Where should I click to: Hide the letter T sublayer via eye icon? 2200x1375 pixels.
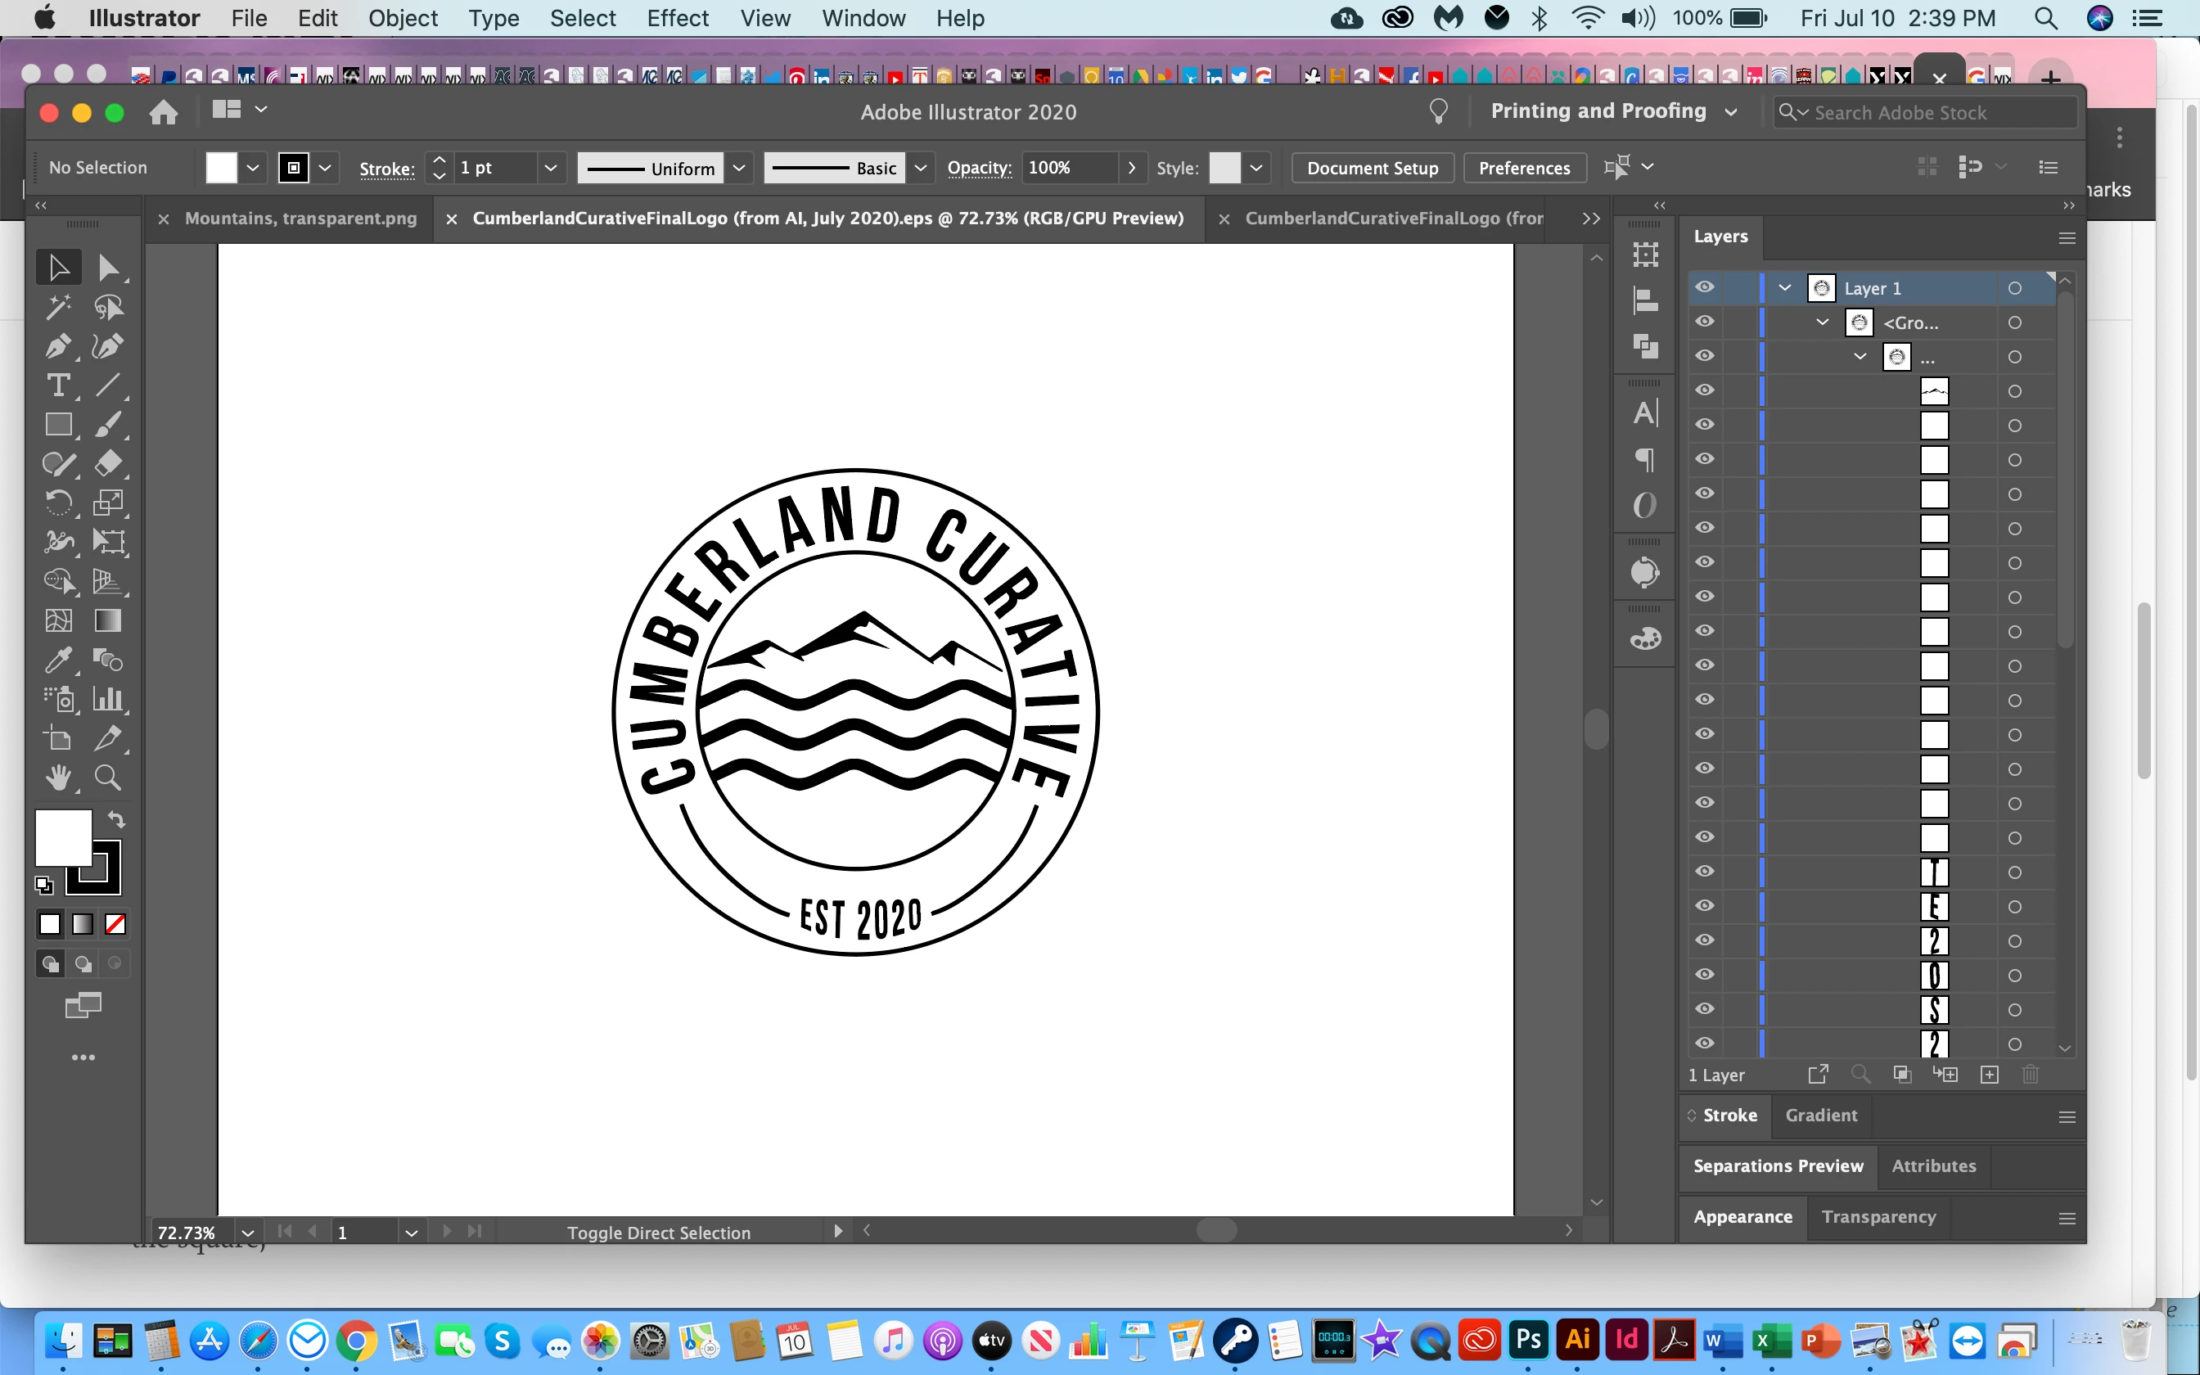(1705, 871)
